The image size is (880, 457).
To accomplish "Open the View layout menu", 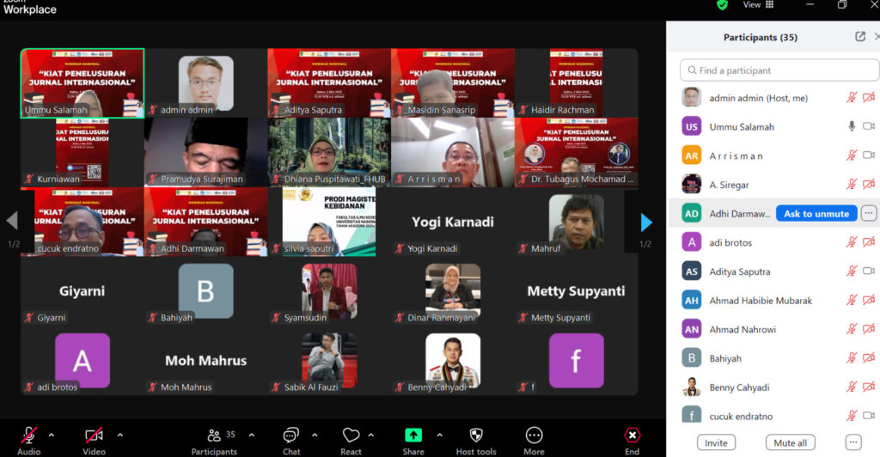I will coord(758,5).
